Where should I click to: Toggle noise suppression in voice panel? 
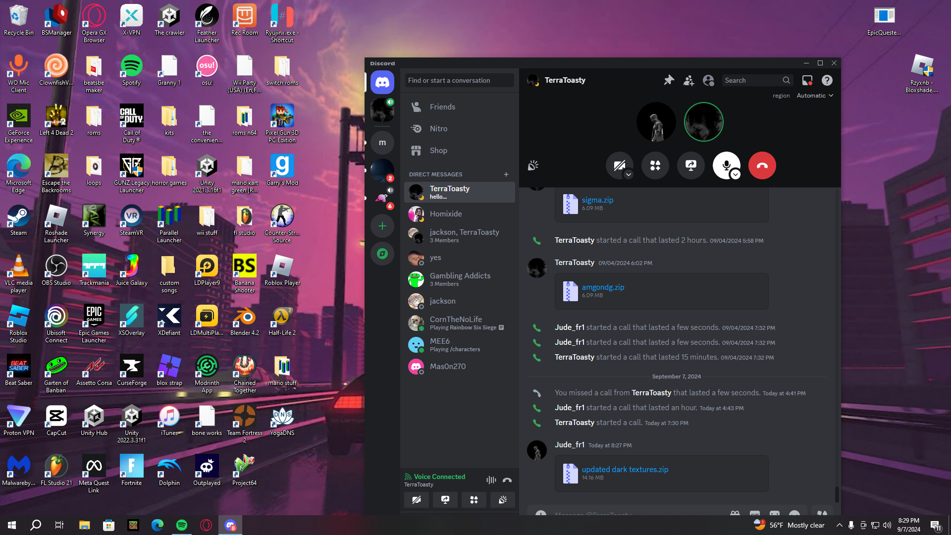[x=491, y=480]
